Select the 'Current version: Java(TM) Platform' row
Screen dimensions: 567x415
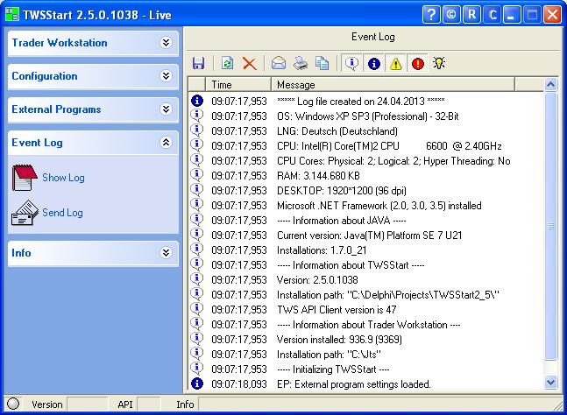(x=365, y=236)
